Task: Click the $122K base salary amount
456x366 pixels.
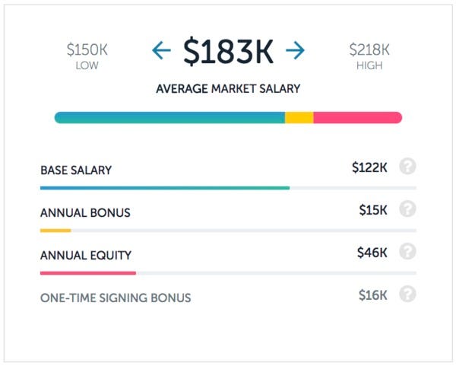Action: point(369,168)
